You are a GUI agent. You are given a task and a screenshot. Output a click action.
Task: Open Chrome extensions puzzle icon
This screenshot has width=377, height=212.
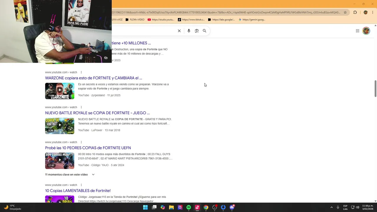[355, 12]
